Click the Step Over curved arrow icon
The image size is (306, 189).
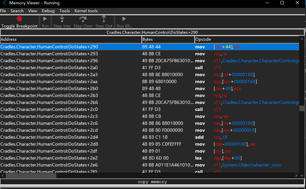click(83, 19)
